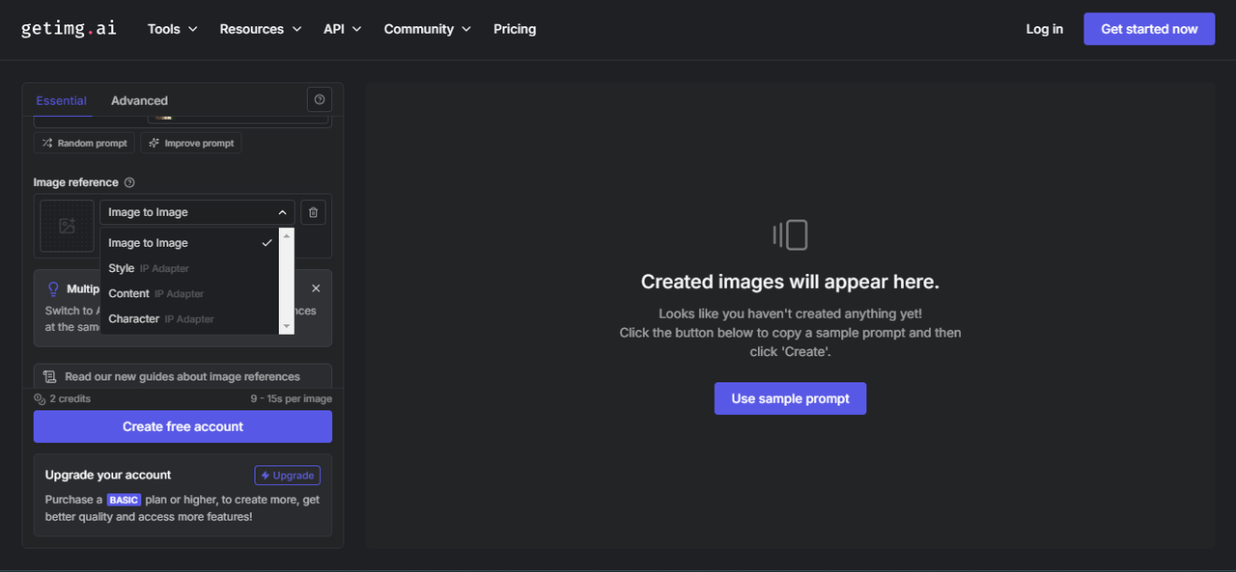Click the lightbulb tip icon
The width and height of the screenshot is (1236, 572).
click(x=53, y=288)
